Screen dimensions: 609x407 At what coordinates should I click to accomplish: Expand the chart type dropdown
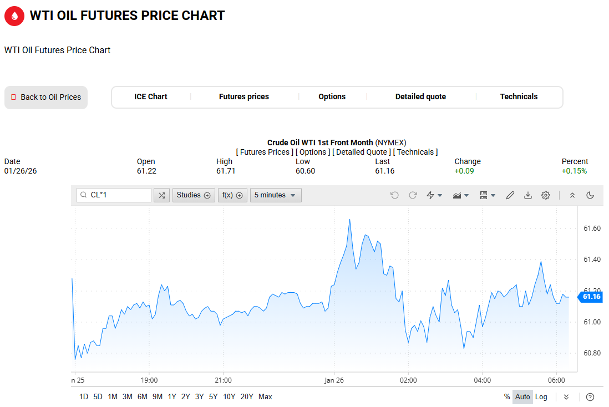click(461, 195)
